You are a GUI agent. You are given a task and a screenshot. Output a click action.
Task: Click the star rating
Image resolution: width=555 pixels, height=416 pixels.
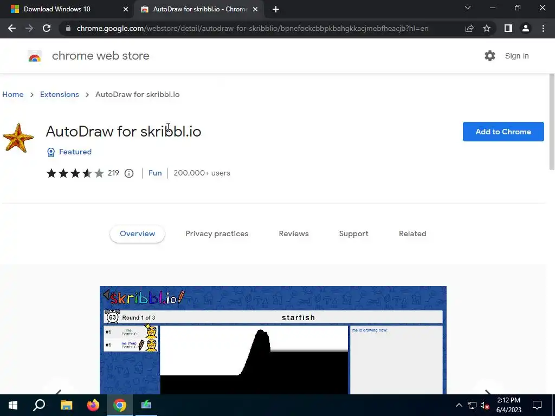click(x=75, y=173)
